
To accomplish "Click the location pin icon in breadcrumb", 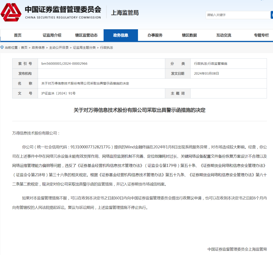I will tap(2, 47).
